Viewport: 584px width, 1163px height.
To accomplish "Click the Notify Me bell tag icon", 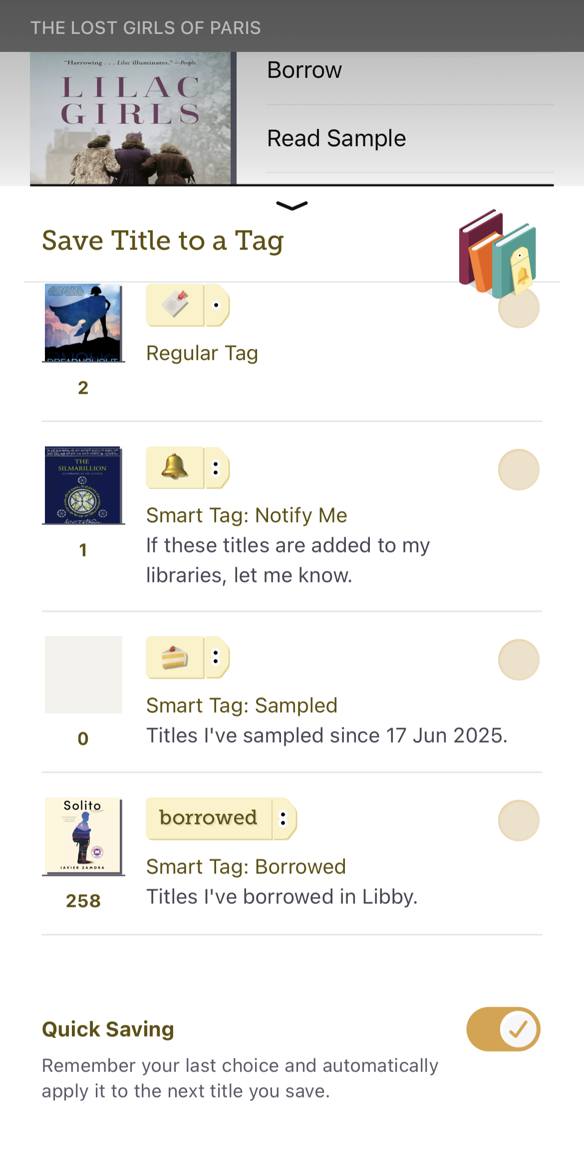I will (175, 468).
